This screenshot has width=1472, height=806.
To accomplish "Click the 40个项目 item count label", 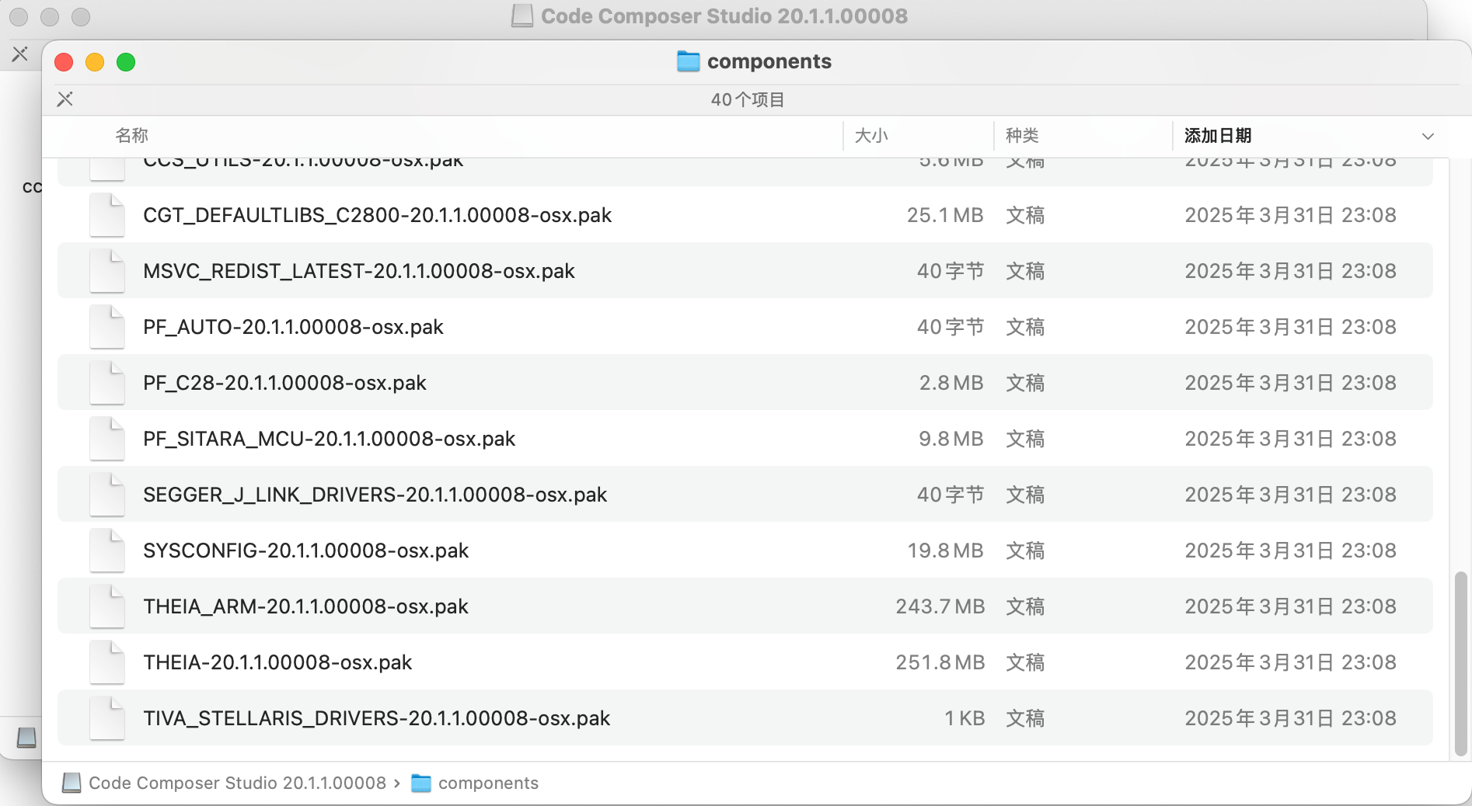I will 748,99.
